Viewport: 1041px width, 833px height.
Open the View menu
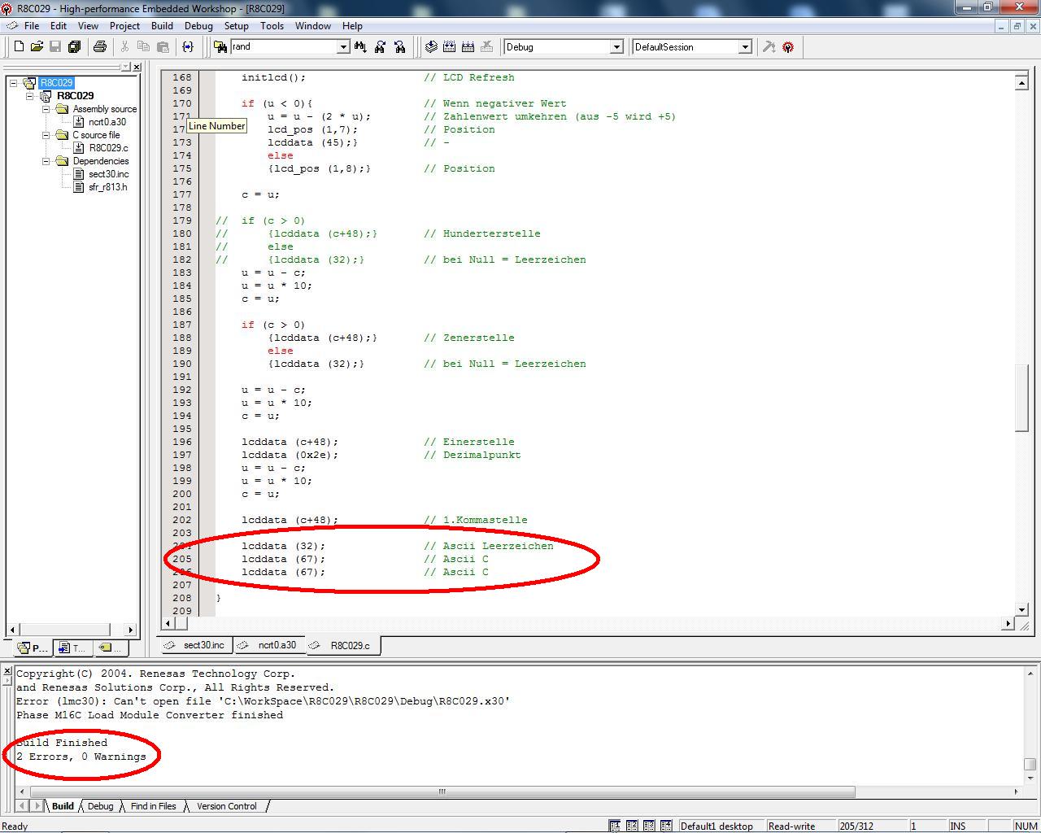pyautogui.click(x=88, y=26)
